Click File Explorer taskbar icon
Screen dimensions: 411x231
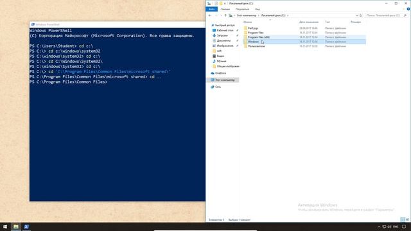click(16, 227)
